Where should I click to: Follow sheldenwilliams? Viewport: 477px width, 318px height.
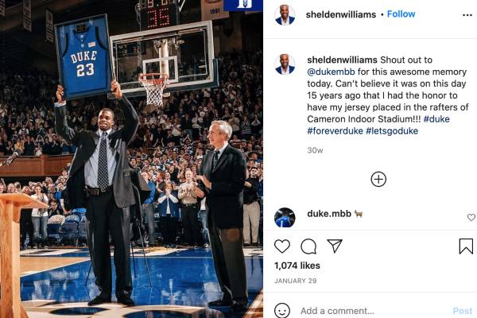tap(401, 14)
